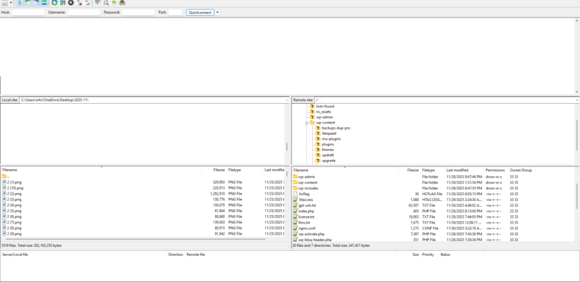Select updraft folder in remote tree
Viewport: 580px width, 282px height.
(328, 155)
